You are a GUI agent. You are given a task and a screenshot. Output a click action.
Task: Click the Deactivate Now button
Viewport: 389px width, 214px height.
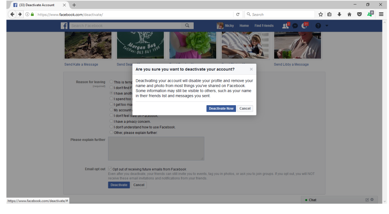[x=221, y=108]
